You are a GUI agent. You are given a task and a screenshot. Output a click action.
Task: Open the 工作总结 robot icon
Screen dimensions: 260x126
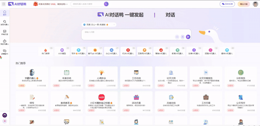coord(136,72)
